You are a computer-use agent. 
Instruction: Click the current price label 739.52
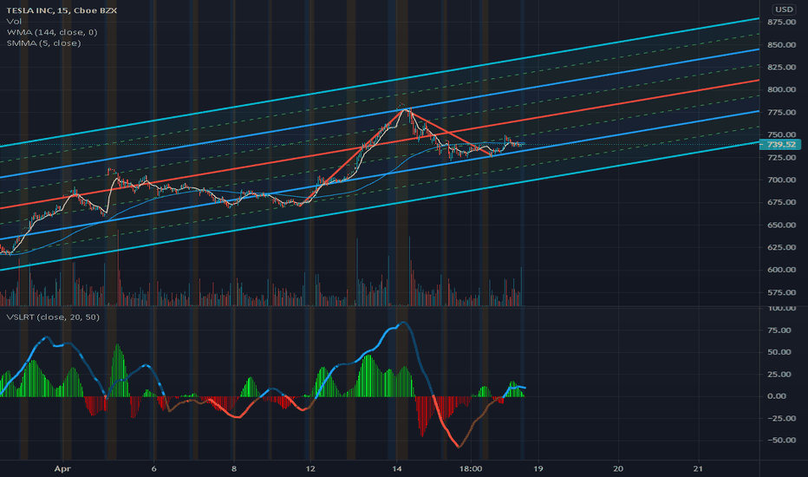[780, 144]
